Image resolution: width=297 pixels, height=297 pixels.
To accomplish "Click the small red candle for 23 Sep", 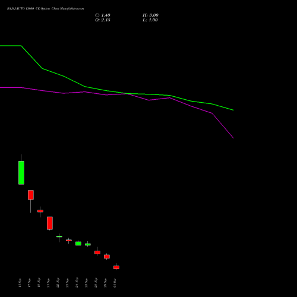I will click(69, 241).
